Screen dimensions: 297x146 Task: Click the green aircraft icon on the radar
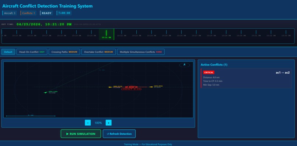(45, 92)
